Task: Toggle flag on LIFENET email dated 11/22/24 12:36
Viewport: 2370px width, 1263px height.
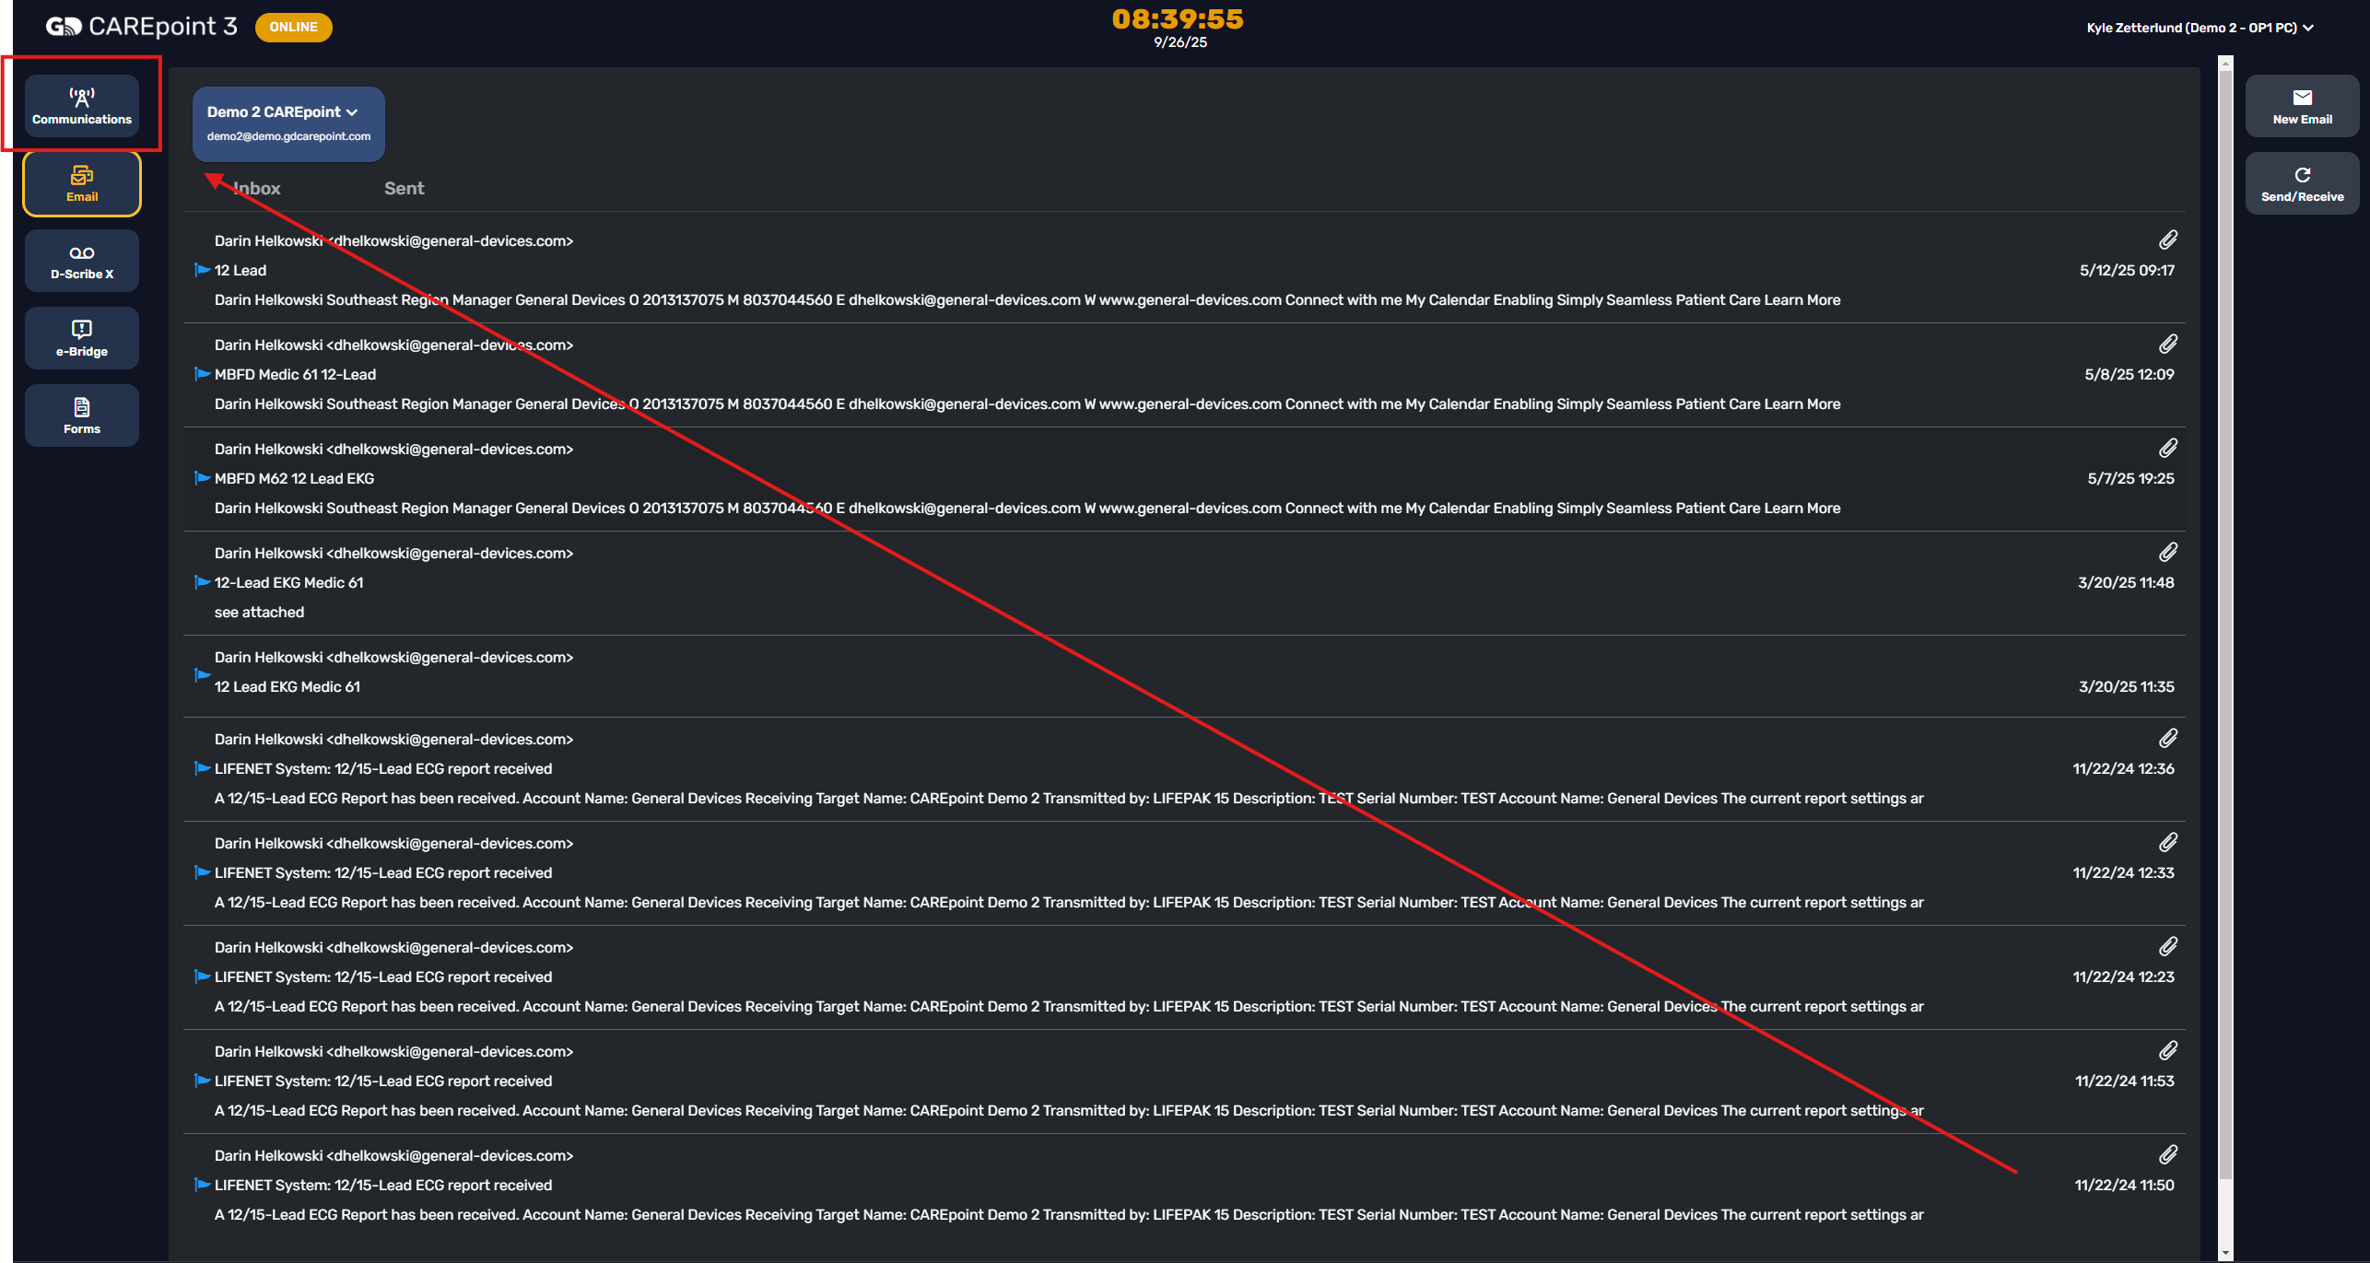Action: coord(203,768)
